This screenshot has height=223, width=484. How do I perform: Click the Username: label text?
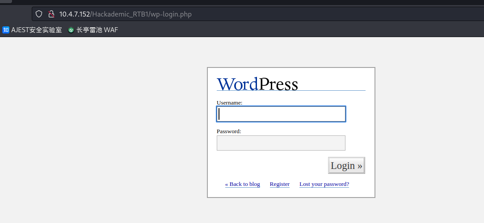click(229, 102)
